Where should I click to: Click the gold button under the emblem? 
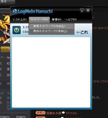[x=5, y=49]
